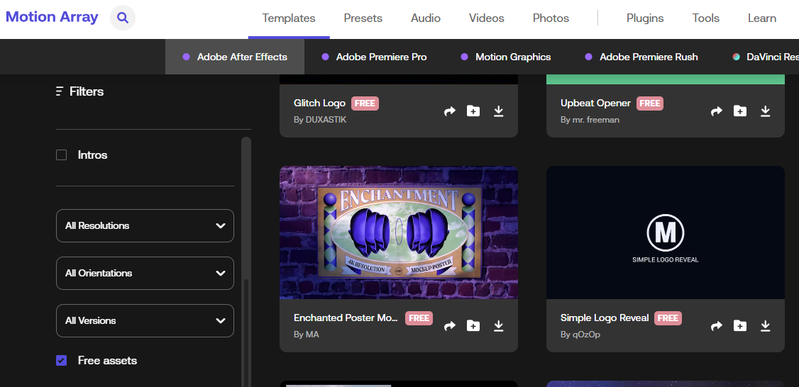Click FREE badge on Simple Logo Reveal
799x387 pixels.
668,318
